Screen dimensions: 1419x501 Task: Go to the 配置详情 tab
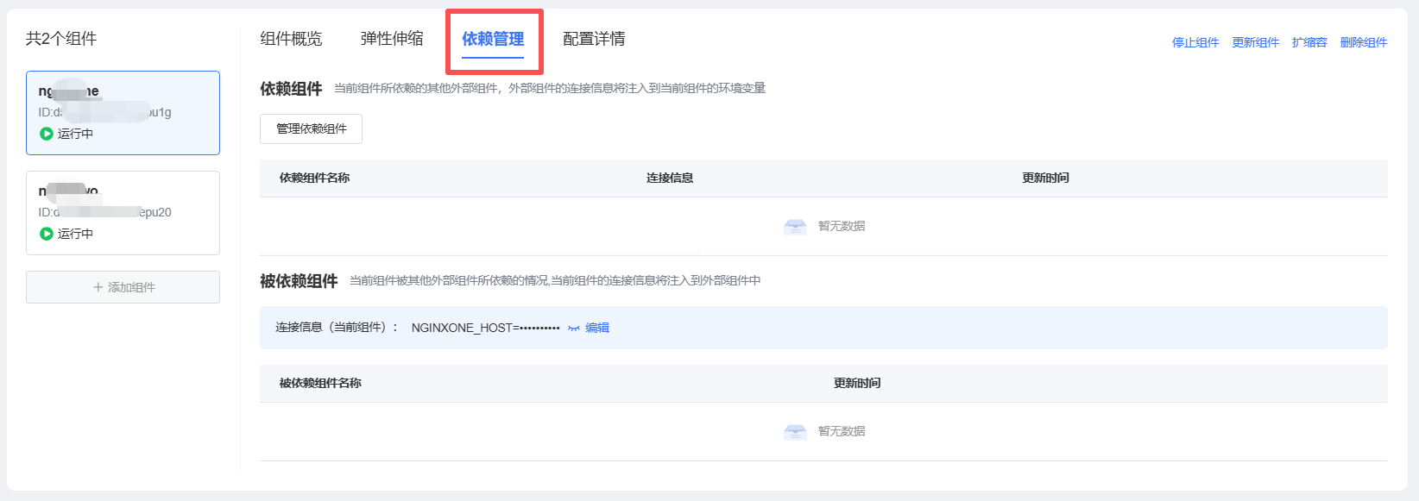594,39
